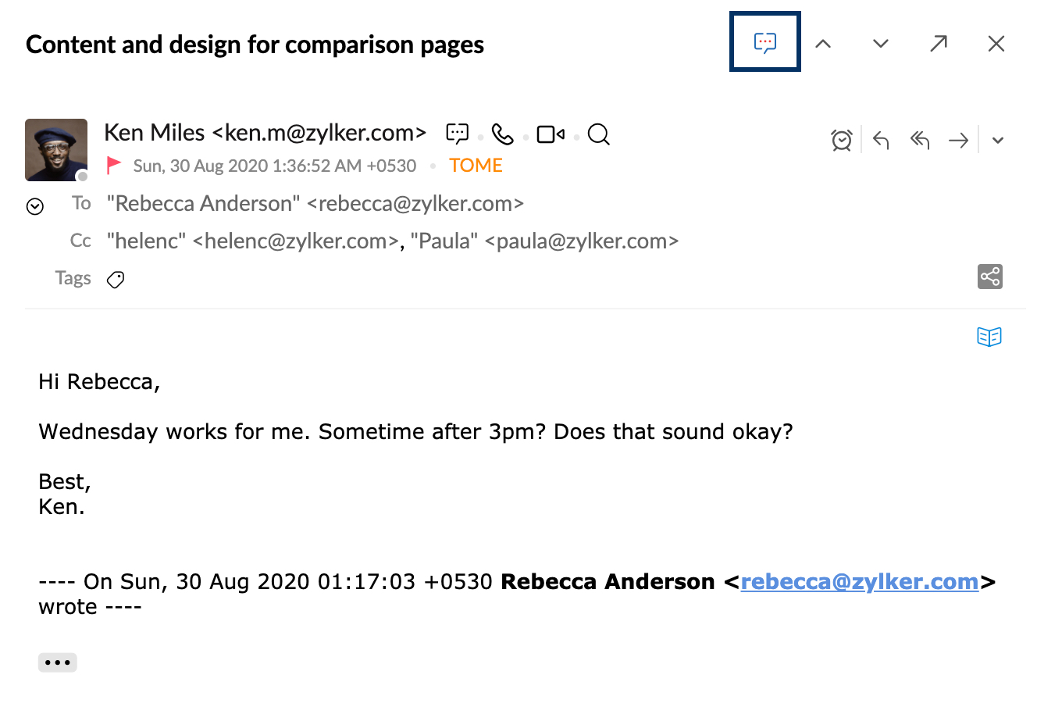The width and height of the screenshot is (1037, 714).
Task: Open more actions dropdown beside forward
Action: pyautogui.click(x=998, y=141)
